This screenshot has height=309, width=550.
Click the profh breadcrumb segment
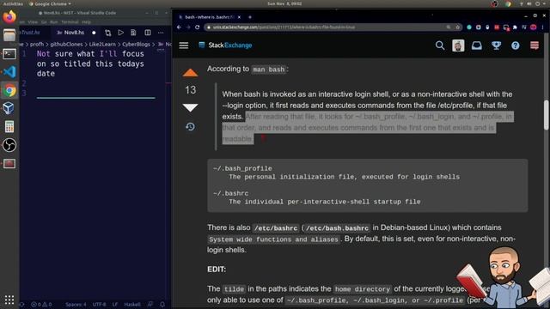tap(37, 44)
